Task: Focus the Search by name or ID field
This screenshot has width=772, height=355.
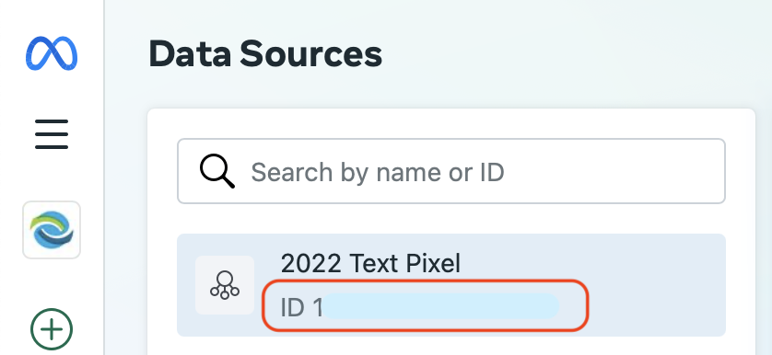Action: tap(451, 171)
